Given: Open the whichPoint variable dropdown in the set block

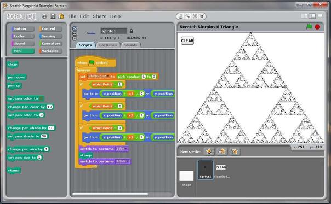Looking at the screenshot, I should pos(99,76).
